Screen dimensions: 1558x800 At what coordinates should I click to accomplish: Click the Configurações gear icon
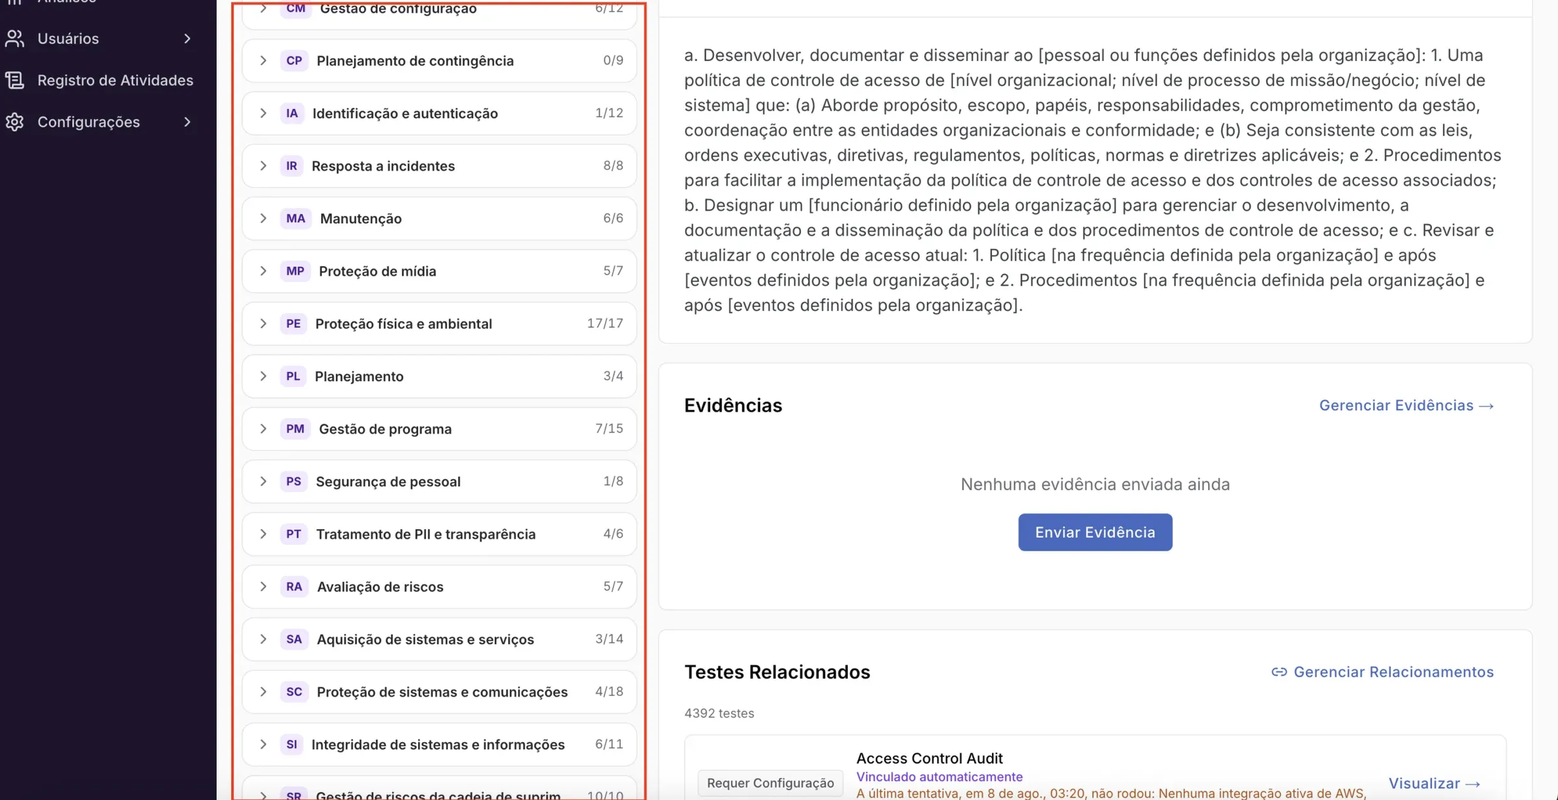[15, 121]
